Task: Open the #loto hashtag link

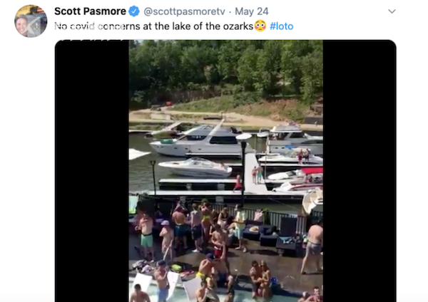Action: click(x=282, y=26)
